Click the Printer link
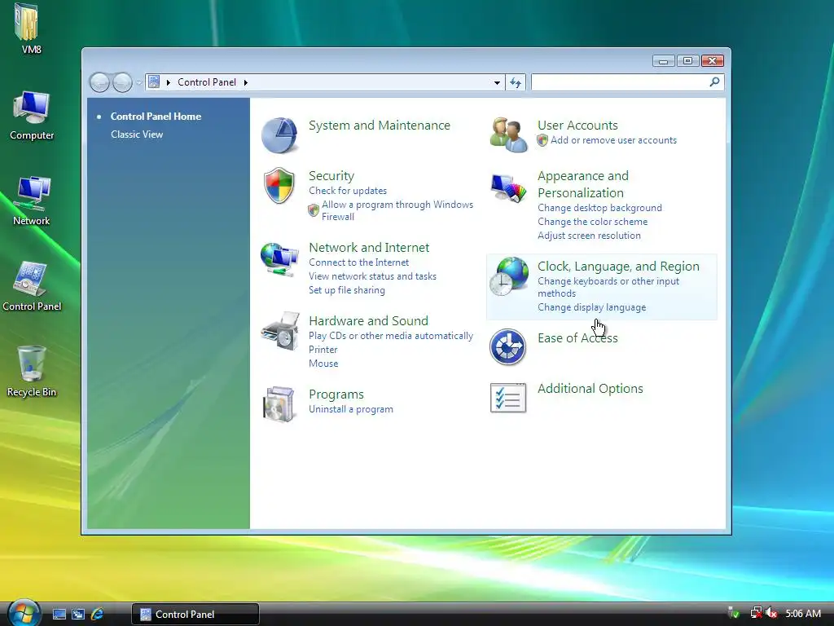This screenshot has height=626, width=834. point(323,350)
